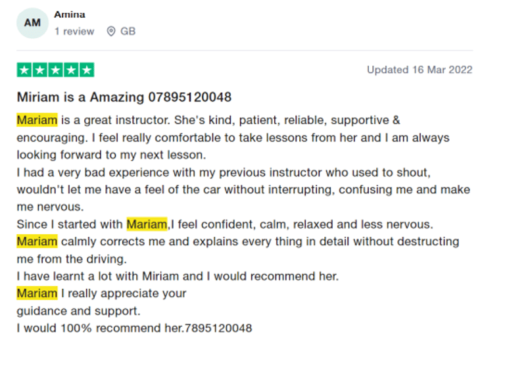Click highlighted Mariam before 'is a great instructor'
This screenshot has height=373, width=505.
37,120
